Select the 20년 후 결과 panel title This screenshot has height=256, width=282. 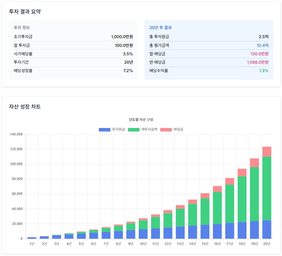160,28
